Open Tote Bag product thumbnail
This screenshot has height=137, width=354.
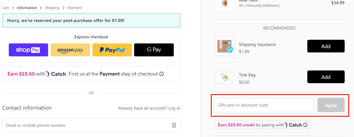224,77
